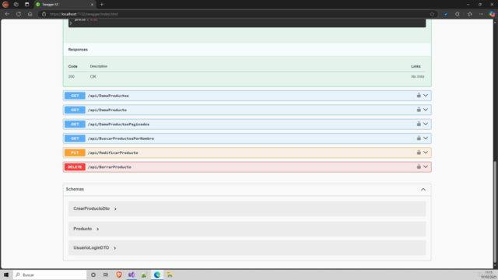Click the 200 response code

pyautogui.click(x=71, y=76)
